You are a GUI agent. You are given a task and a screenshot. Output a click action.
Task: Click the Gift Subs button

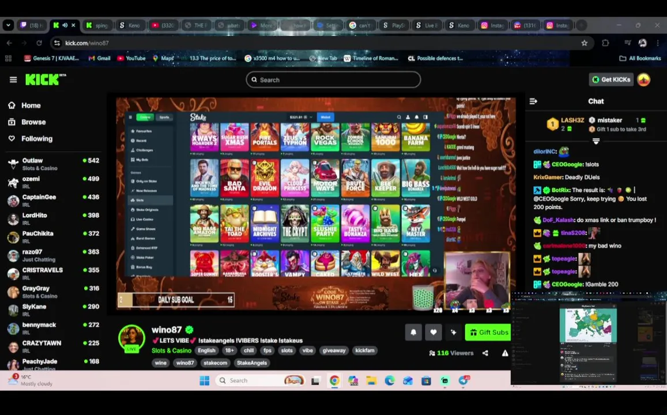(488, 332)
